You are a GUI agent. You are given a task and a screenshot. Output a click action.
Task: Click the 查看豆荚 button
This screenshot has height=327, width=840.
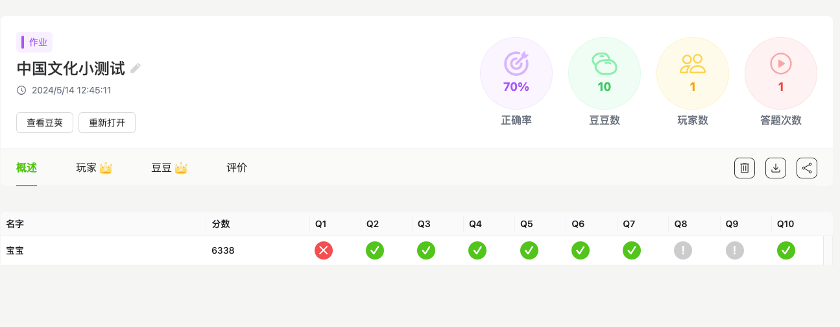point(45,123)
